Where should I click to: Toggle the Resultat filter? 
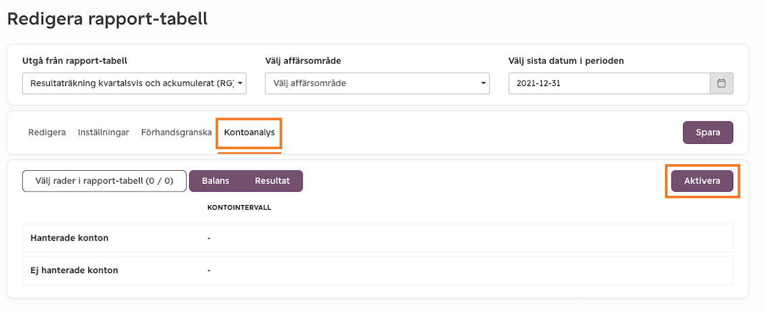coord(272,181)
